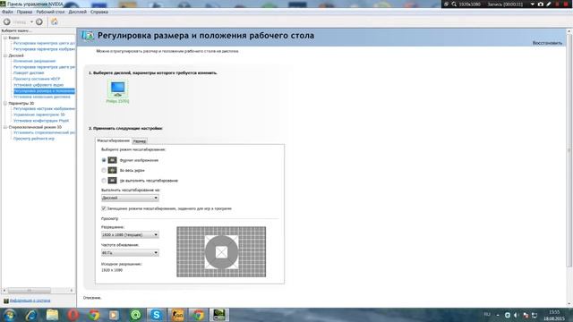Open Set up digital audio tree item
Image resolution: width=573 pixels, height=322 pixels.
click(x=38, y=85)
